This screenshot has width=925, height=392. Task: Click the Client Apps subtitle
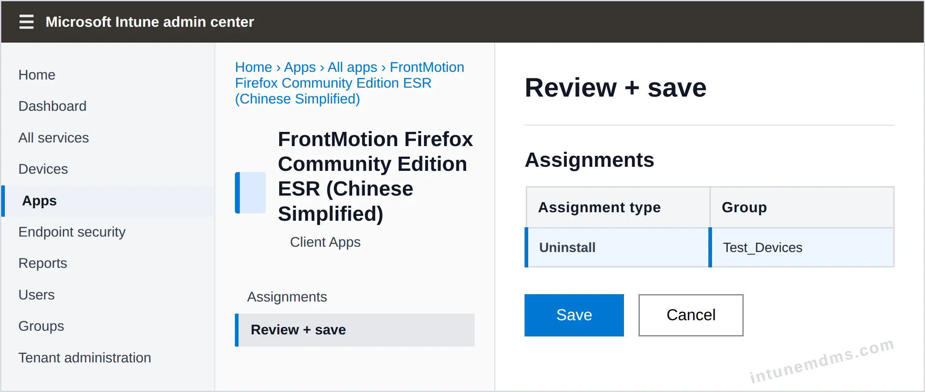(325, 242)
